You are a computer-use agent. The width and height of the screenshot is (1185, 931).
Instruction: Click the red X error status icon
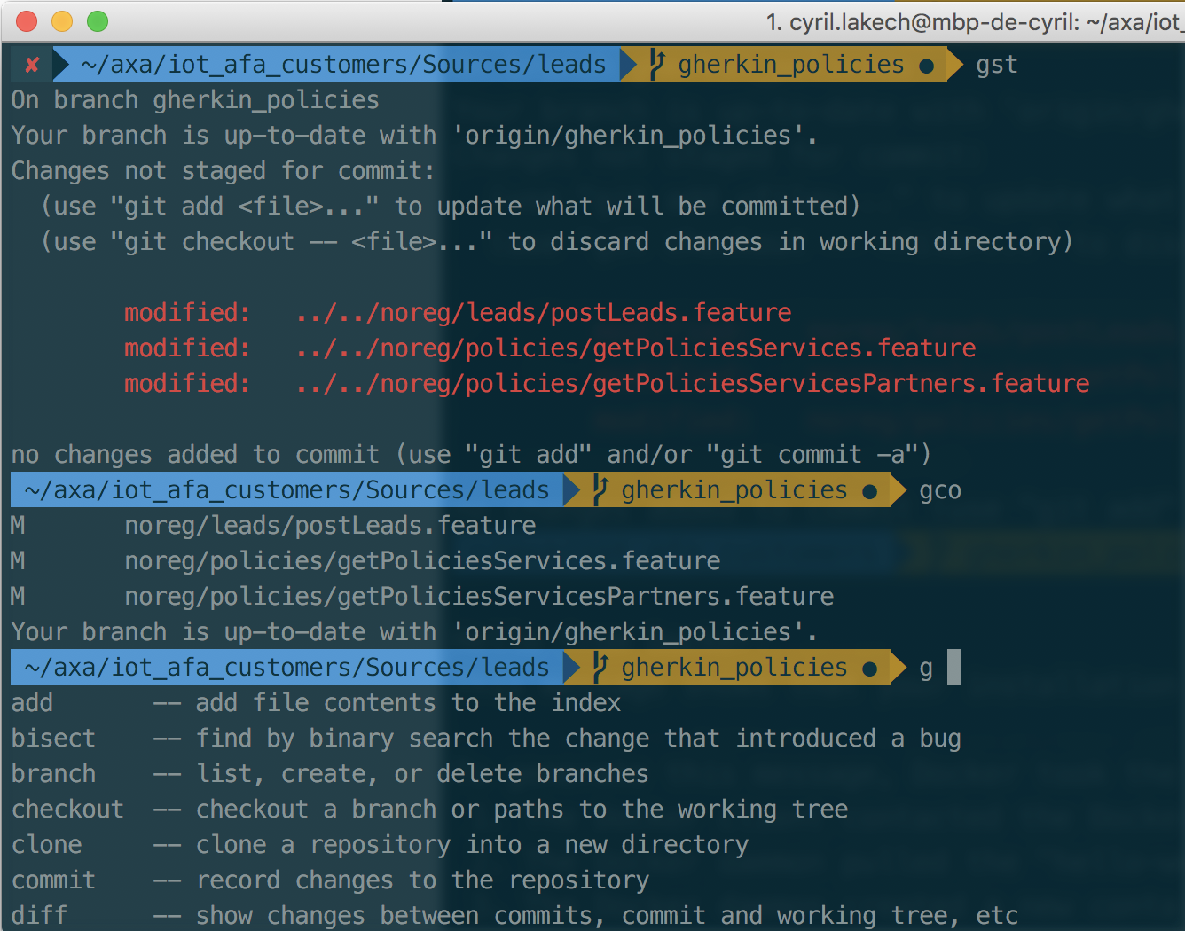(x=32, y=65)
